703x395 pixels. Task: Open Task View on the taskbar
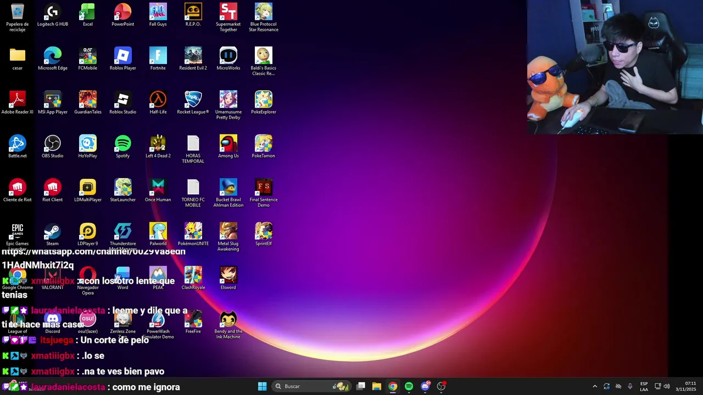pos(361,386)
